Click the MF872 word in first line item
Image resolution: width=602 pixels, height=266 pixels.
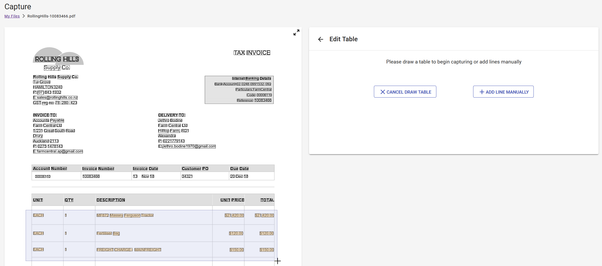tap(103, 215)
